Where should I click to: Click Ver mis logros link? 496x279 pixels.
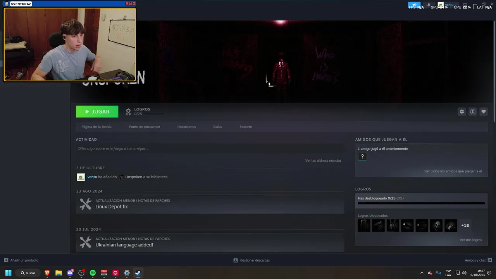pyautogui.click(x=471, y=240)
